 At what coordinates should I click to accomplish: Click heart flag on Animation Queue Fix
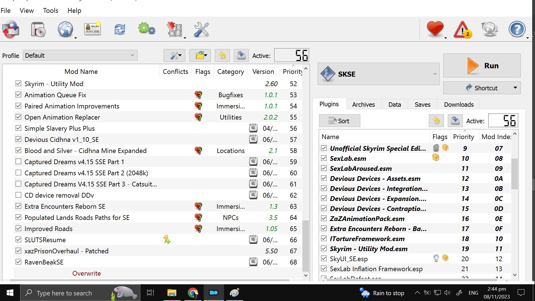click(198, 95)
